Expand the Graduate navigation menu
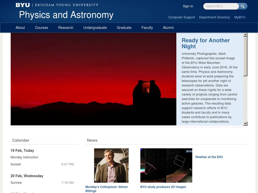Viewport: 258px width, 193px height. [x=124, y=28]
